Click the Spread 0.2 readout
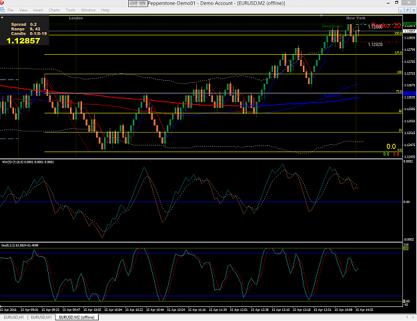The height and width of the screenshot is (321, 417). click(24, 24)
